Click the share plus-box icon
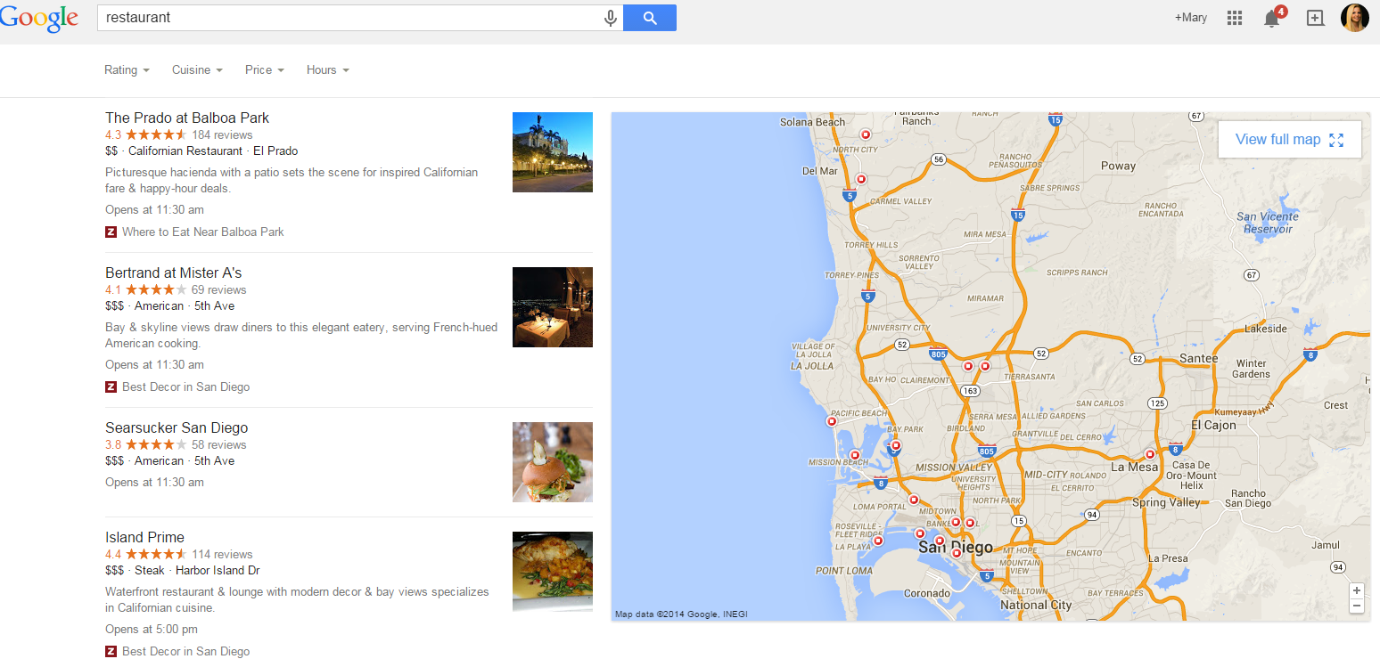 tap(1315, 18)
